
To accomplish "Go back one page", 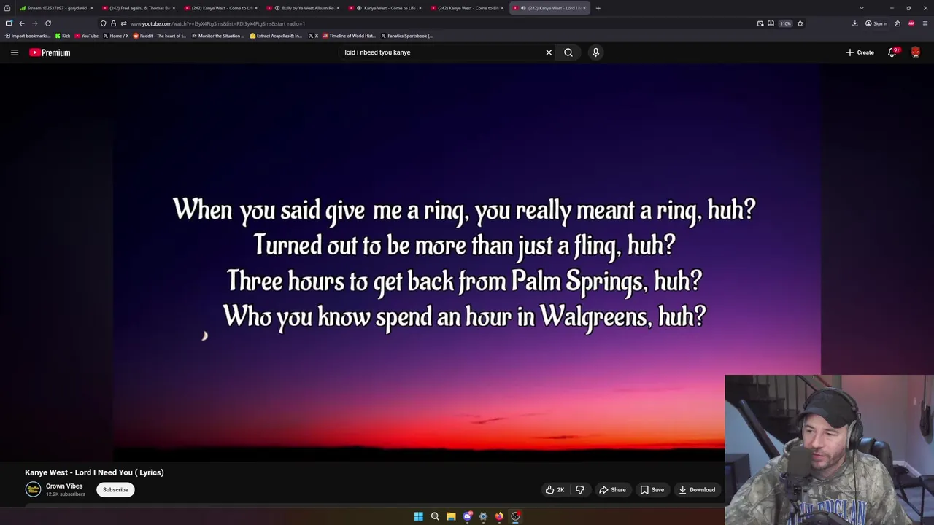I will pos(21,23).
